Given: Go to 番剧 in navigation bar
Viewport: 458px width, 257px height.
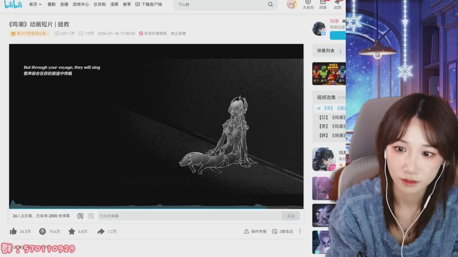Looking at the screenshot, I should 52,4.
